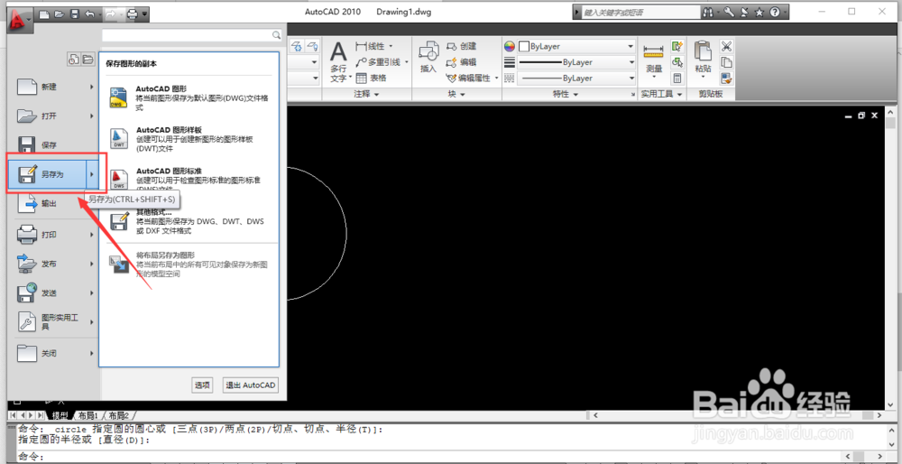Click the 创建 create block tool
This screenshot has height=464, width=902.
point(461,45)
